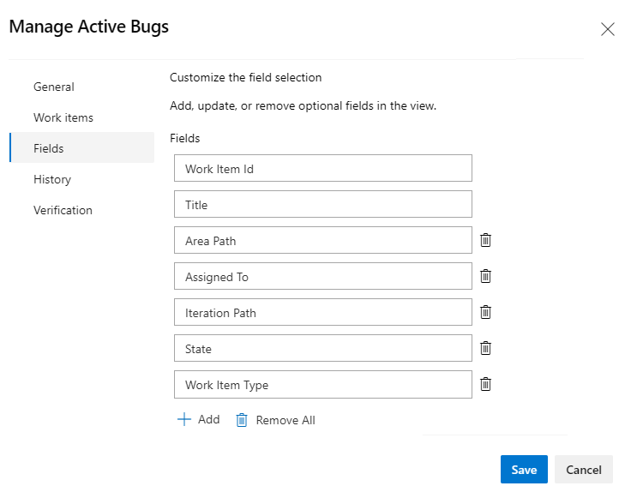
Task: Switch to Work items section
Action: [81, 117]
